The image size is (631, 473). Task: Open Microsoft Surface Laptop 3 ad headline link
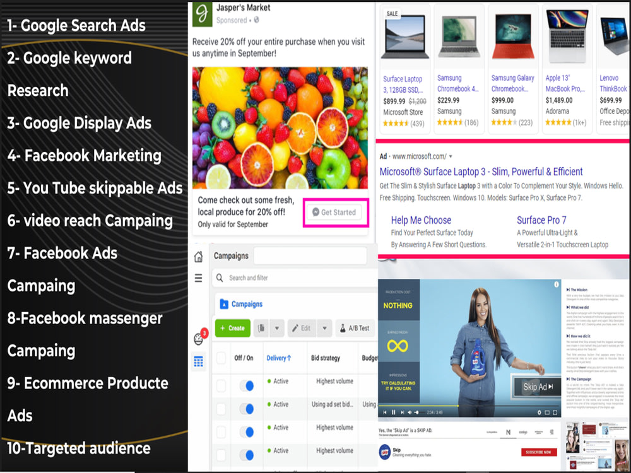point(481,172)
